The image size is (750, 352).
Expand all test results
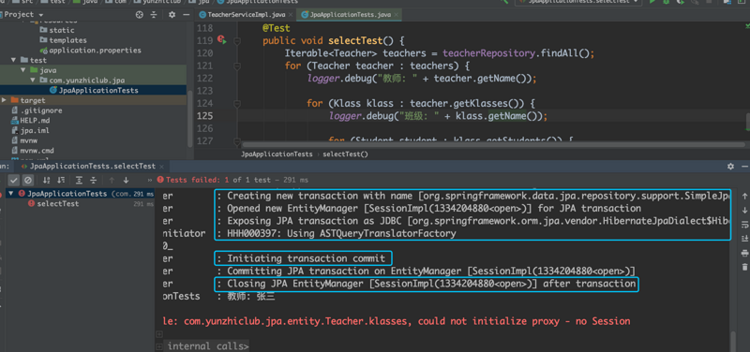[x=80, y=180]
